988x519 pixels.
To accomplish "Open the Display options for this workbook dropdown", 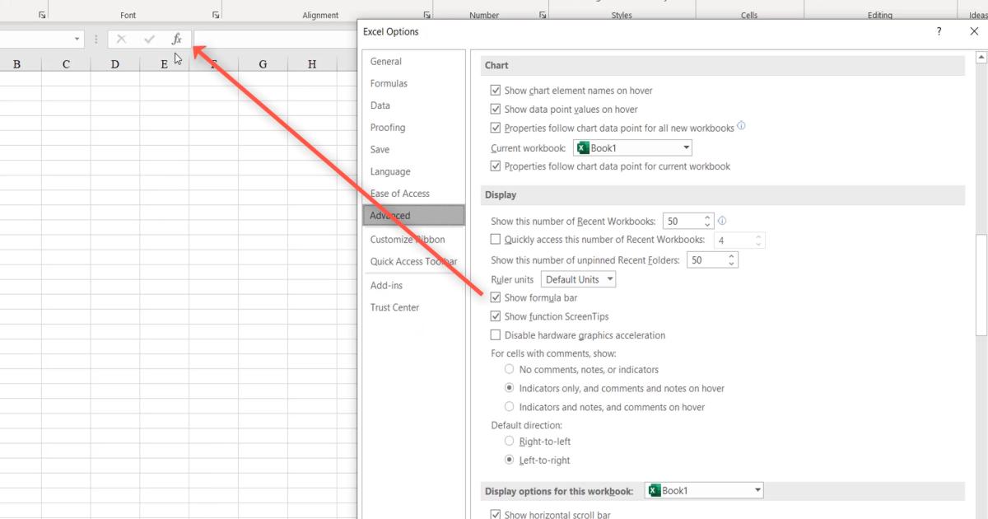I will 757,489.
